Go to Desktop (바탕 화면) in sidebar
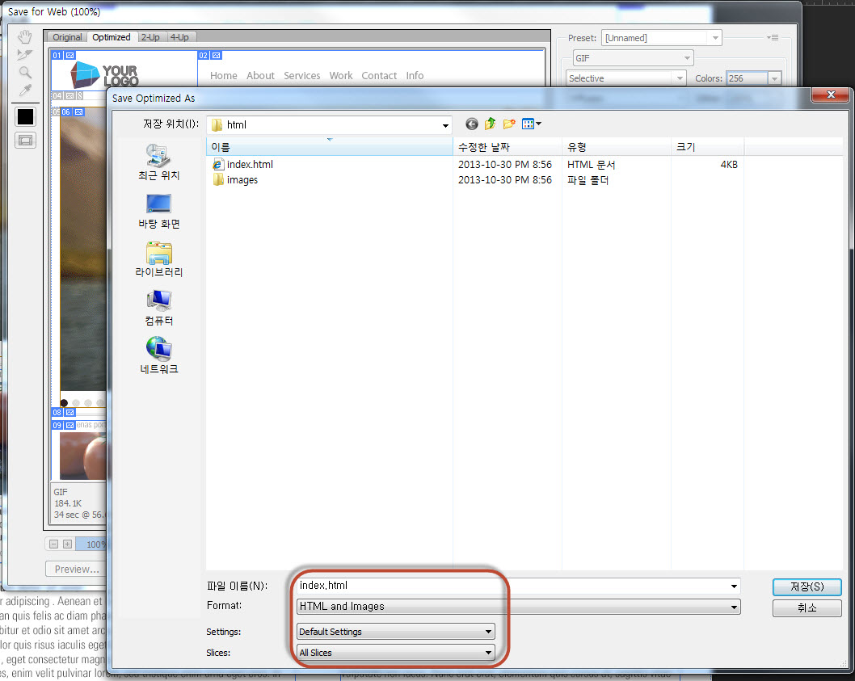 (x=158, y=210)
